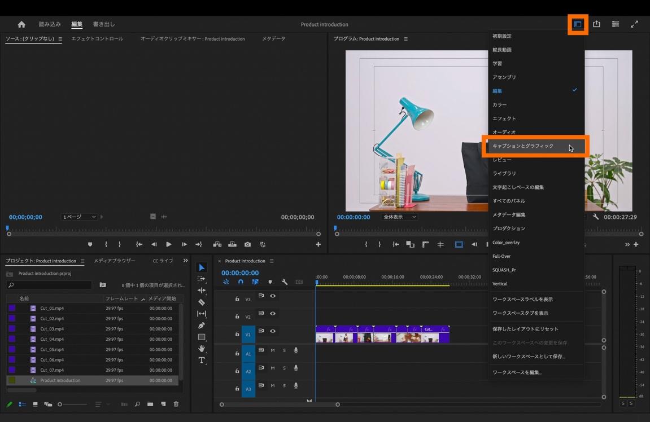Screen dimensions: 650x422
Task: Switch to the Effect Controls tab
Action: click(97, 39)
